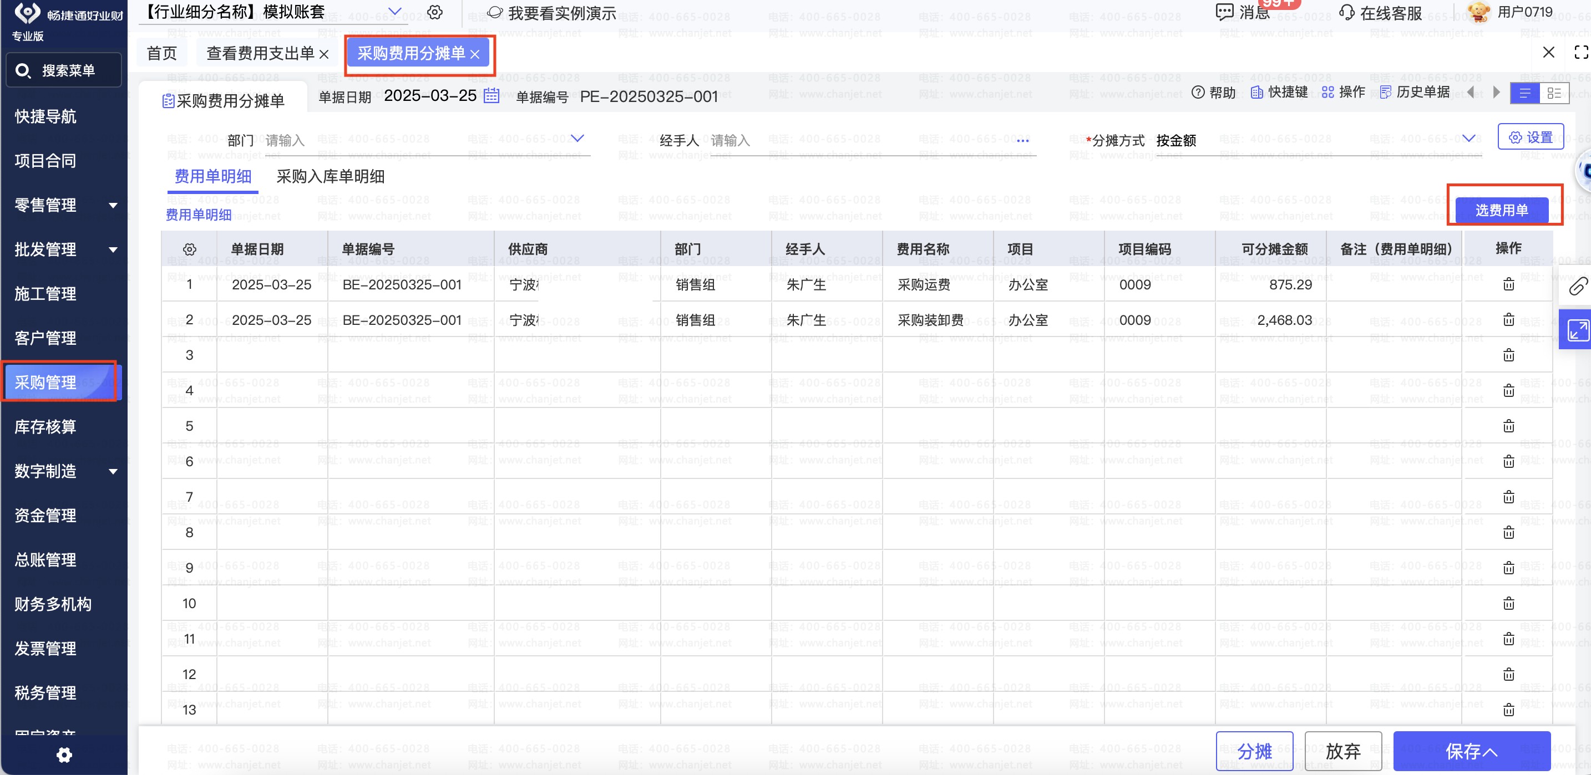The image size is (1591, 775).
Task: Click the 设置 settings button
Action: pos(1531,137)
